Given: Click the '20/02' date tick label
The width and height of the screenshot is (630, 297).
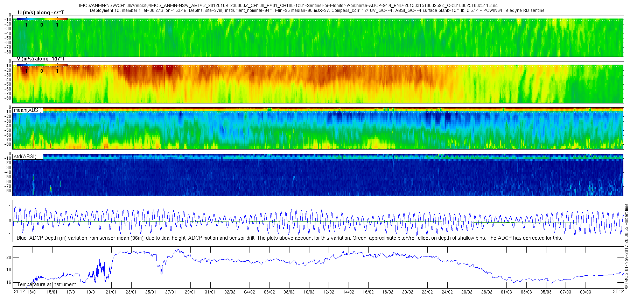Looking at the screenshot, I should coord(408,292).
